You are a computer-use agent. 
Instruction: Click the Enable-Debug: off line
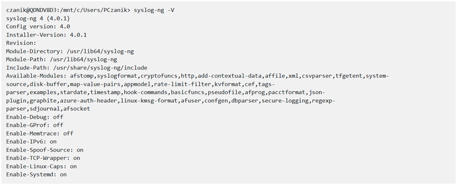pyautogui.click(x=35, y=117)
